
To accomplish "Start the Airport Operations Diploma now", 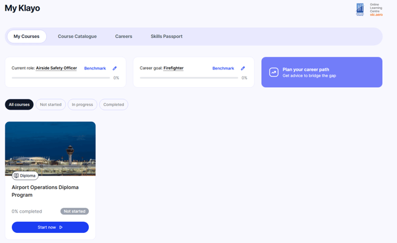I will pyautogui.click(x=50, y=228).
